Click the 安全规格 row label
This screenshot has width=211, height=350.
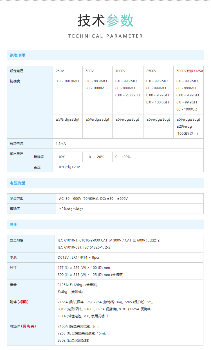(x=17, y=240)
